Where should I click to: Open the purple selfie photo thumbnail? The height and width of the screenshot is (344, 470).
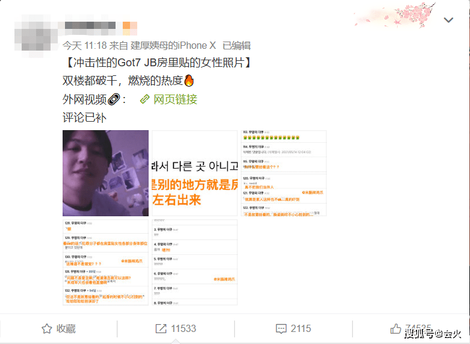[105, 173]
